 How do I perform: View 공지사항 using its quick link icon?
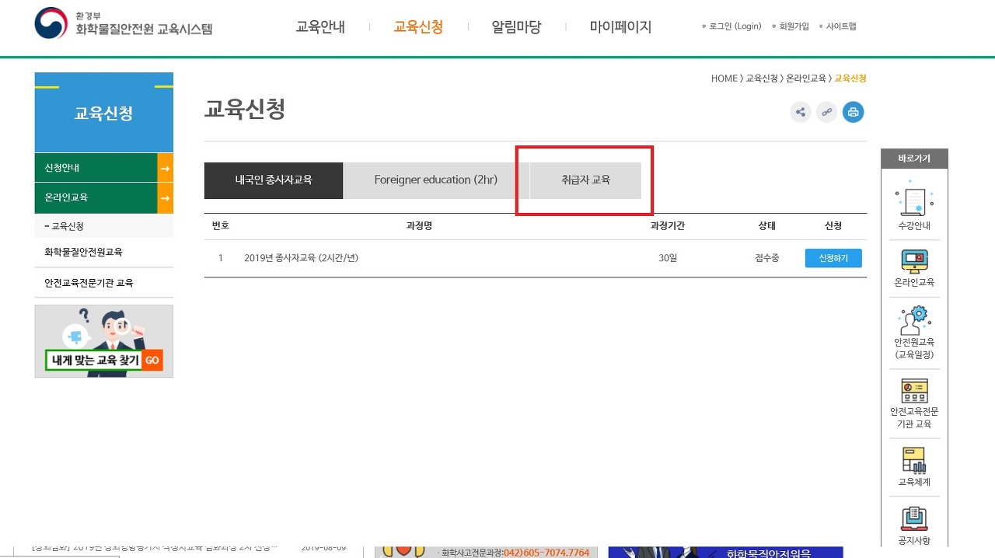point(914,524)
